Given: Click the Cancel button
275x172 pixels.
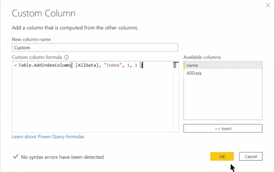Looking at the screenshot, I should [x=251, y=156].
